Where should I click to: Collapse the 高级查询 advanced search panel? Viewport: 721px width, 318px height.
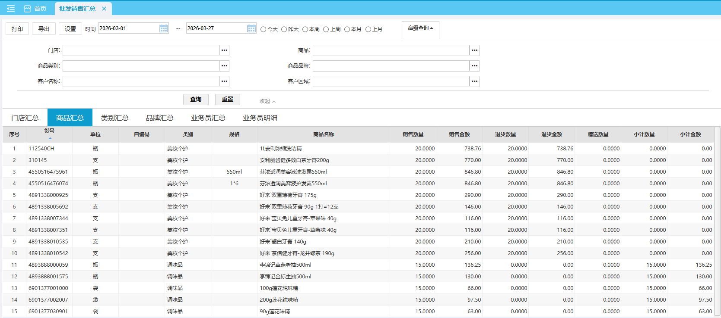[420, 28]
